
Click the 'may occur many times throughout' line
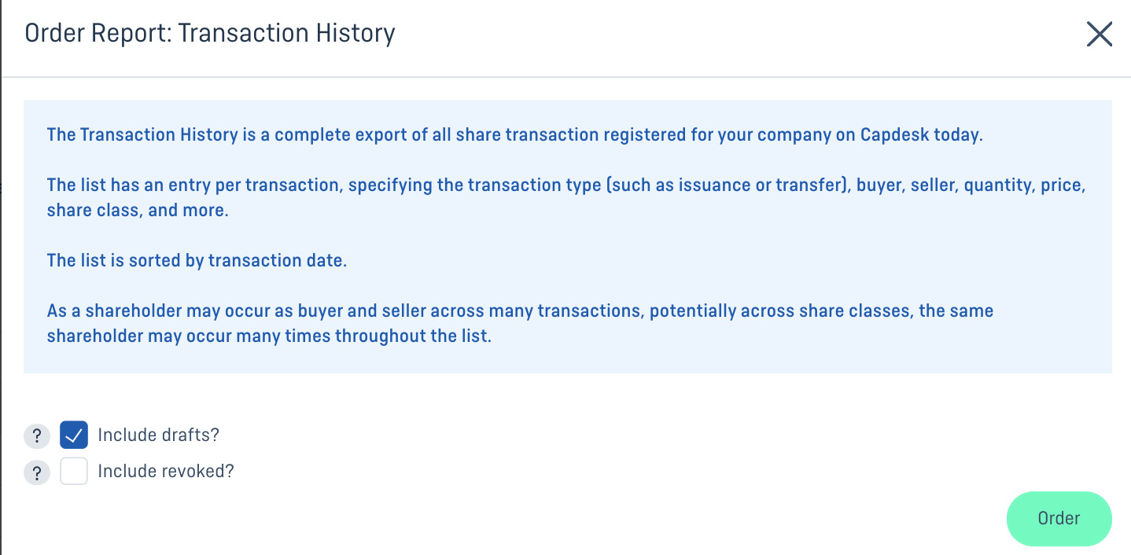tap(269, 336)
